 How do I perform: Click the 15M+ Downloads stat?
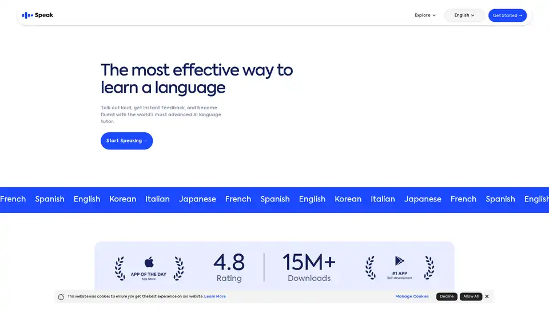(x=309, y=268)
